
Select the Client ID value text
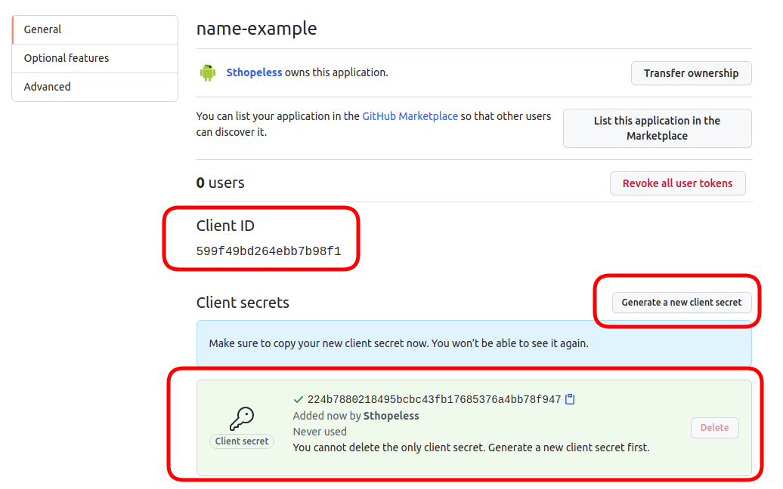(x=268, y=251)
